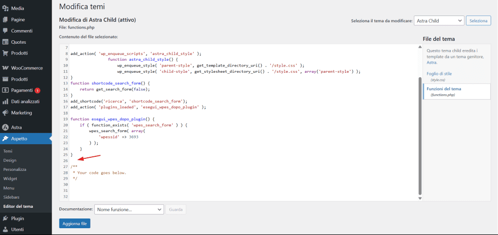Viewport: 498px width, 235px height.
Task: Click line 8 add_action wp_enqueue_scripts
Action: 136,53
